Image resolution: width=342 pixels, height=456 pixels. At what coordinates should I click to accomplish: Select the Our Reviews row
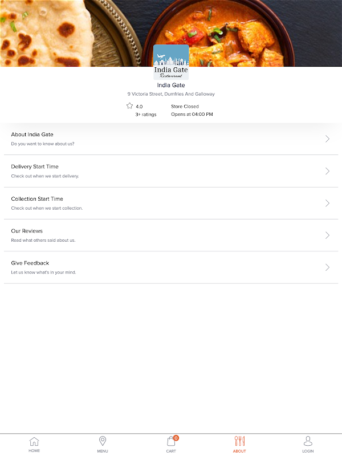coord(171,235)
